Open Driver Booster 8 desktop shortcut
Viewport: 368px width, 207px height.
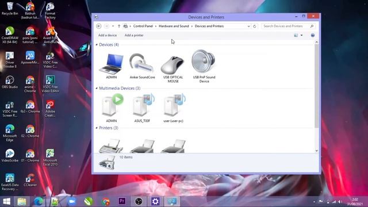(10, 60)
